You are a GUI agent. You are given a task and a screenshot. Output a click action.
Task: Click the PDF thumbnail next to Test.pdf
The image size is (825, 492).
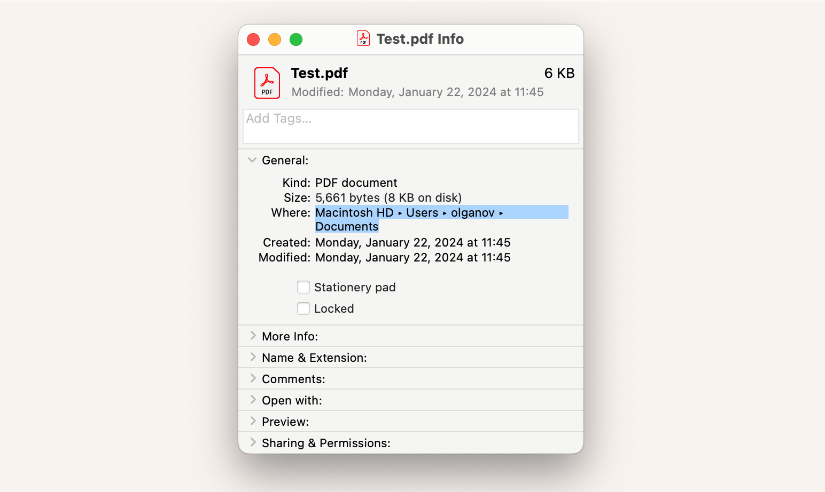tap(267, 83)
